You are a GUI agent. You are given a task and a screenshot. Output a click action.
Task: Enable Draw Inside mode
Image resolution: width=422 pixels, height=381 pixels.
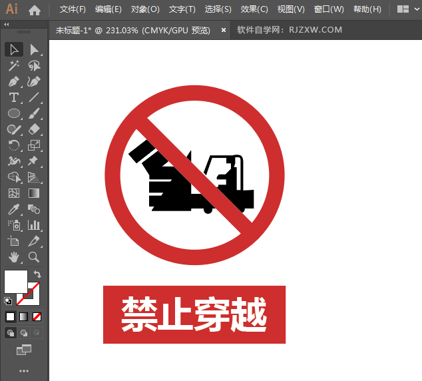click(37, 333)
